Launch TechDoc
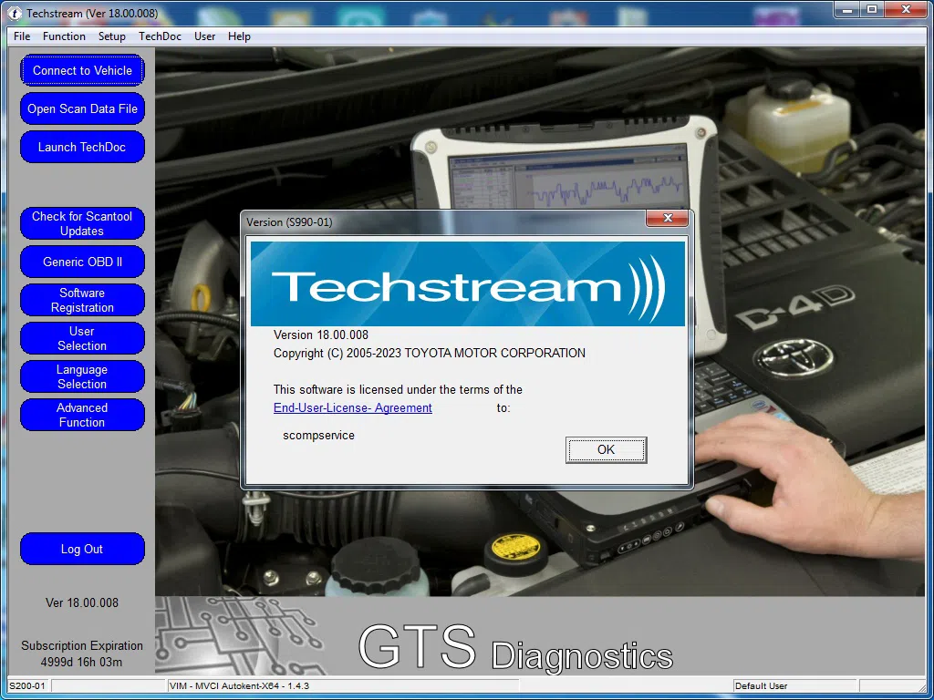 coord(82,147)
